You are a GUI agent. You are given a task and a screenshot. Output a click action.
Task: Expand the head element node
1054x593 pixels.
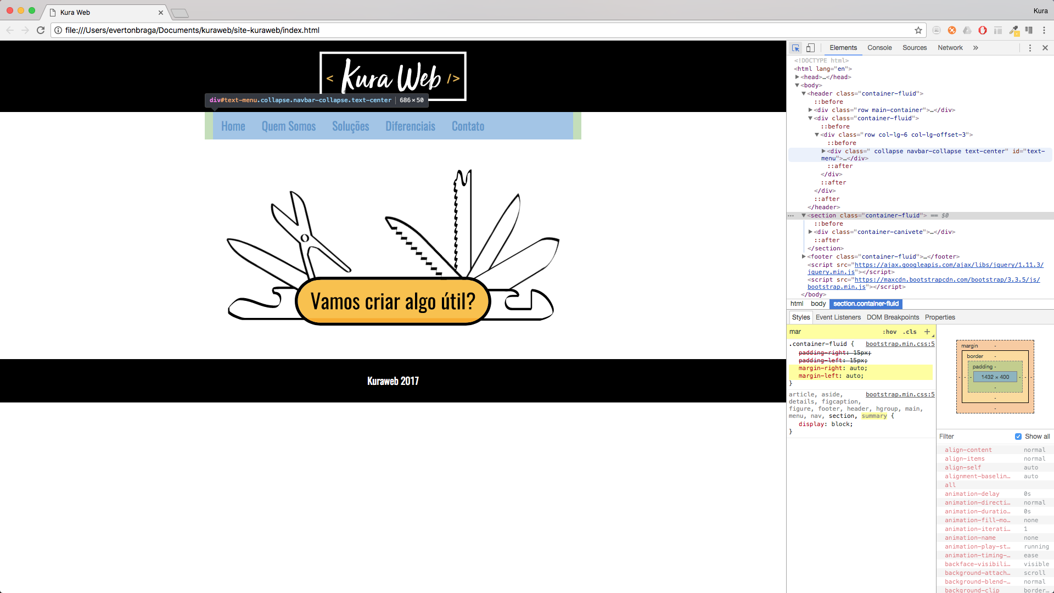[797, 77]
